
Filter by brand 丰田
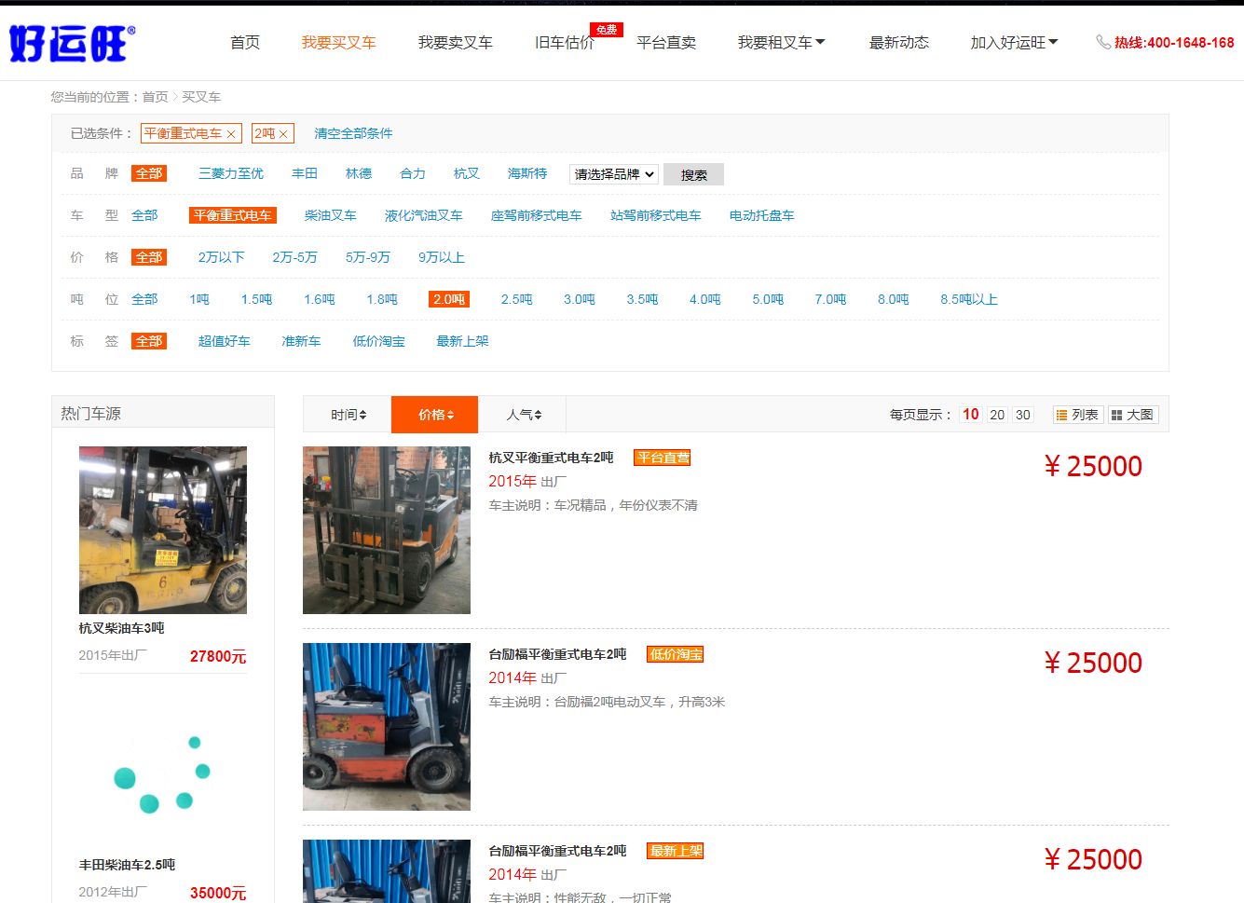305,173
